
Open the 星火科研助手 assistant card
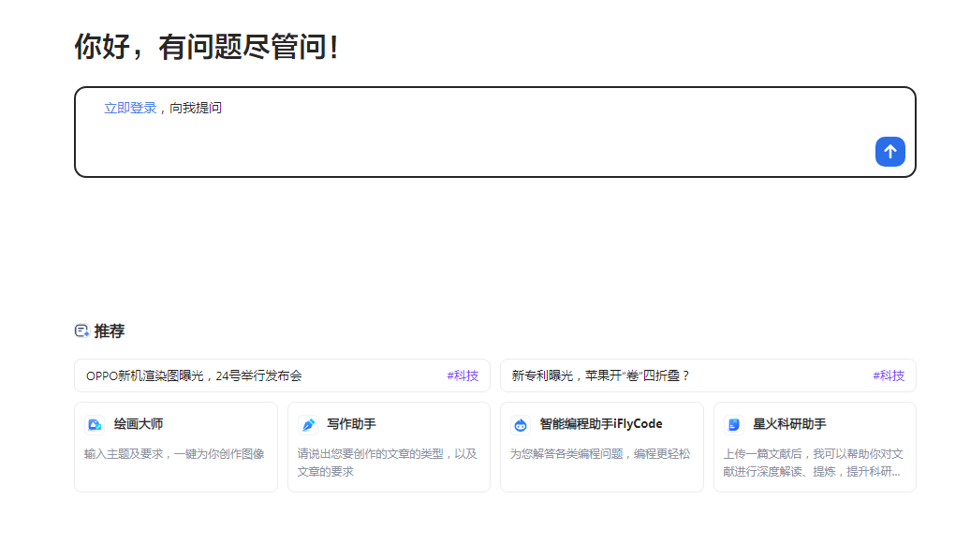pyautogui.click(x=815, y=447)
